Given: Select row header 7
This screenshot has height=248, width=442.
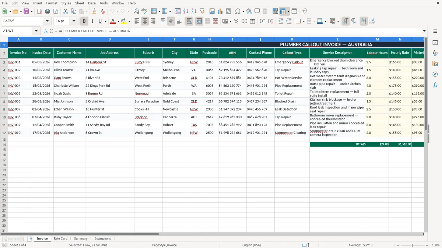Looking at the screenshot, I should point(4,93).
